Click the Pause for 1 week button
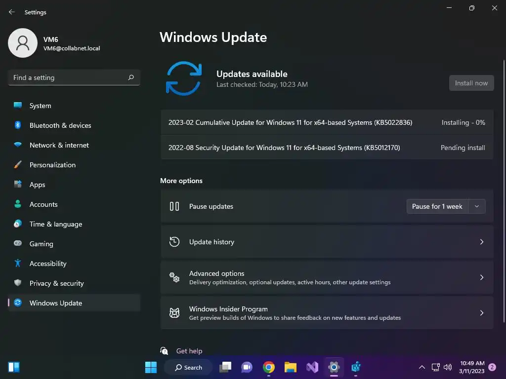Screen dimensions: 506x379 point(437,206)
